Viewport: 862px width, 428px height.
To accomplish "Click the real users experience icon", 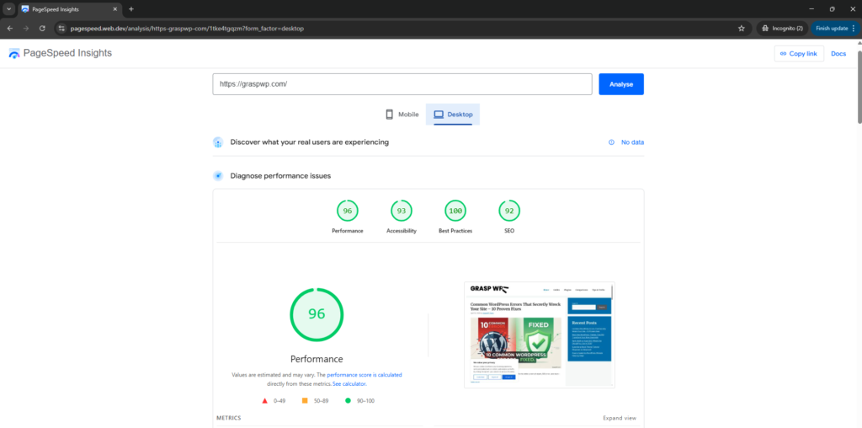I will pos(218,142).
